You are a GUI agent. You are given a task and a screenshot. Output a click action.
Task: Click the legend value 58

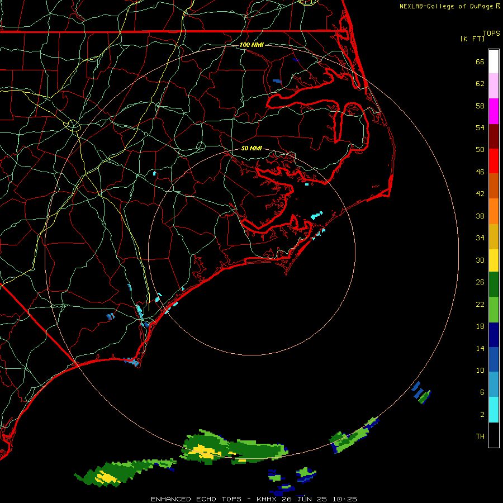tap(480, 106)
